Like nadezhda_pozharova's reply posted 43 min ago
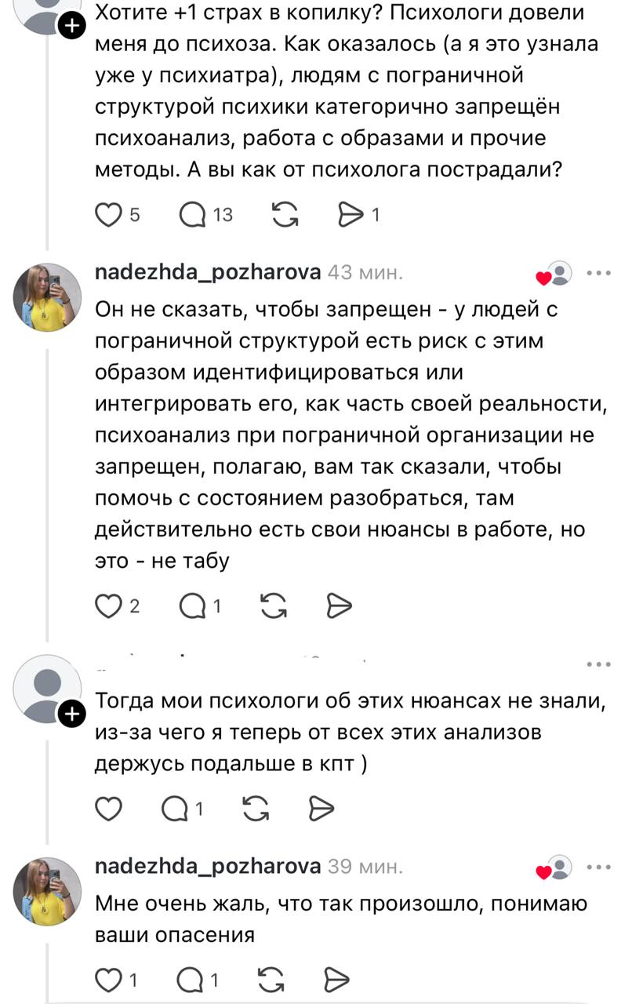Screen dimensions: 632x1004 pos(107,606)
